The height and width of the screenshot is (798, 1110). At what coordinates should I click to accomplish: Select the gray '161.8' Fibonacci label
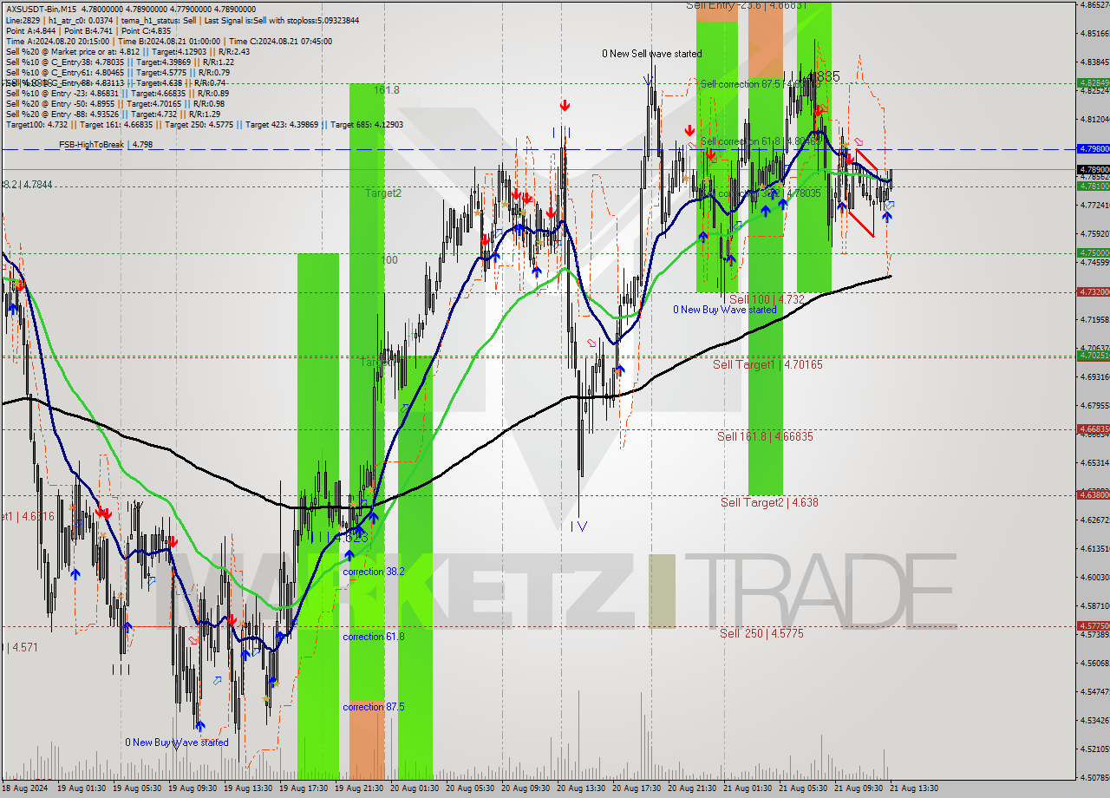click(387, 90)
